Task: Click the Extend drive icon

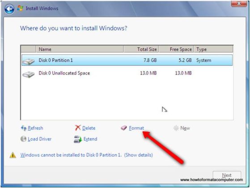Action: [x=78, y=139]
